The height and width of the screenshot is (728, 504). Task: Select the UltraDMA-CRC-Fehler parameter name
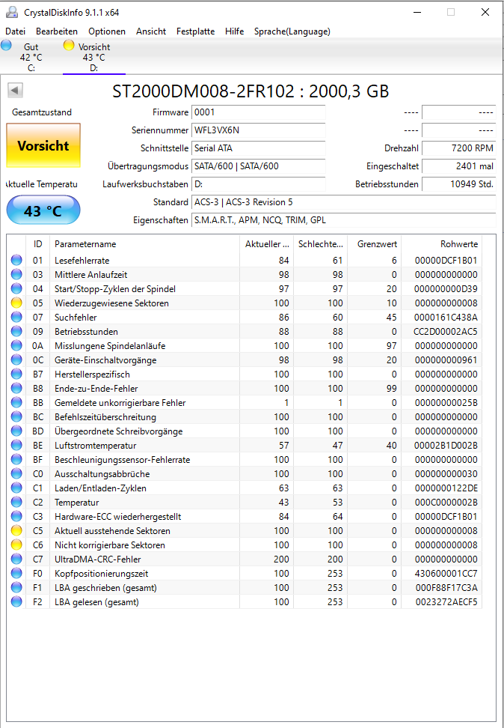[x=97, y=559]
